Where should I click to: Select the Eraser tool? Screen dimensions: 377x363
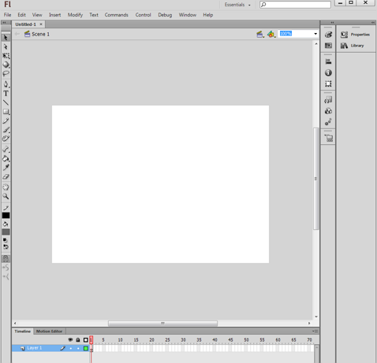click(6, 176)
